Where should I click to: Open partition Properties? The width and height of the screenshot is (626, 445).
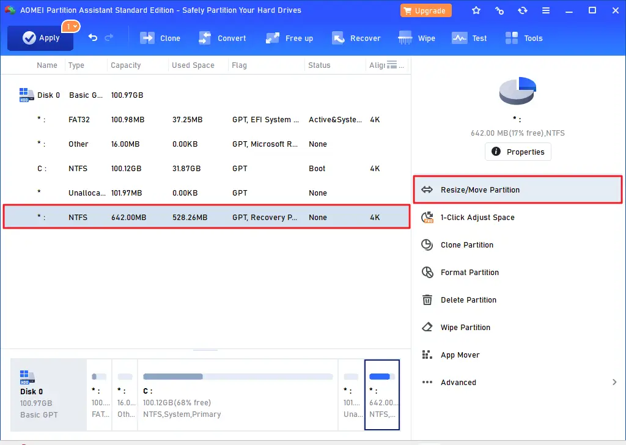pyautogui.click(x=518, y=152)
